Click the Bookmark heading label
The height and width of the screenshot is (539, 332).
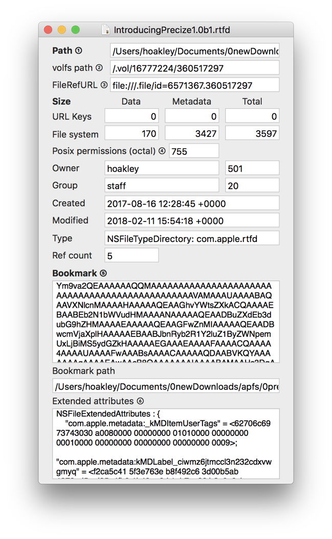point(74,273)
